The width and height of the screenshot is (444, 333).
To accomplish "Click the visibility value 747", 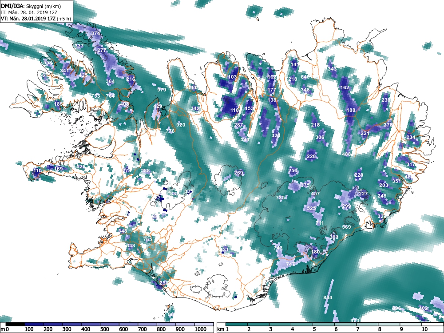I will (290, 264).
